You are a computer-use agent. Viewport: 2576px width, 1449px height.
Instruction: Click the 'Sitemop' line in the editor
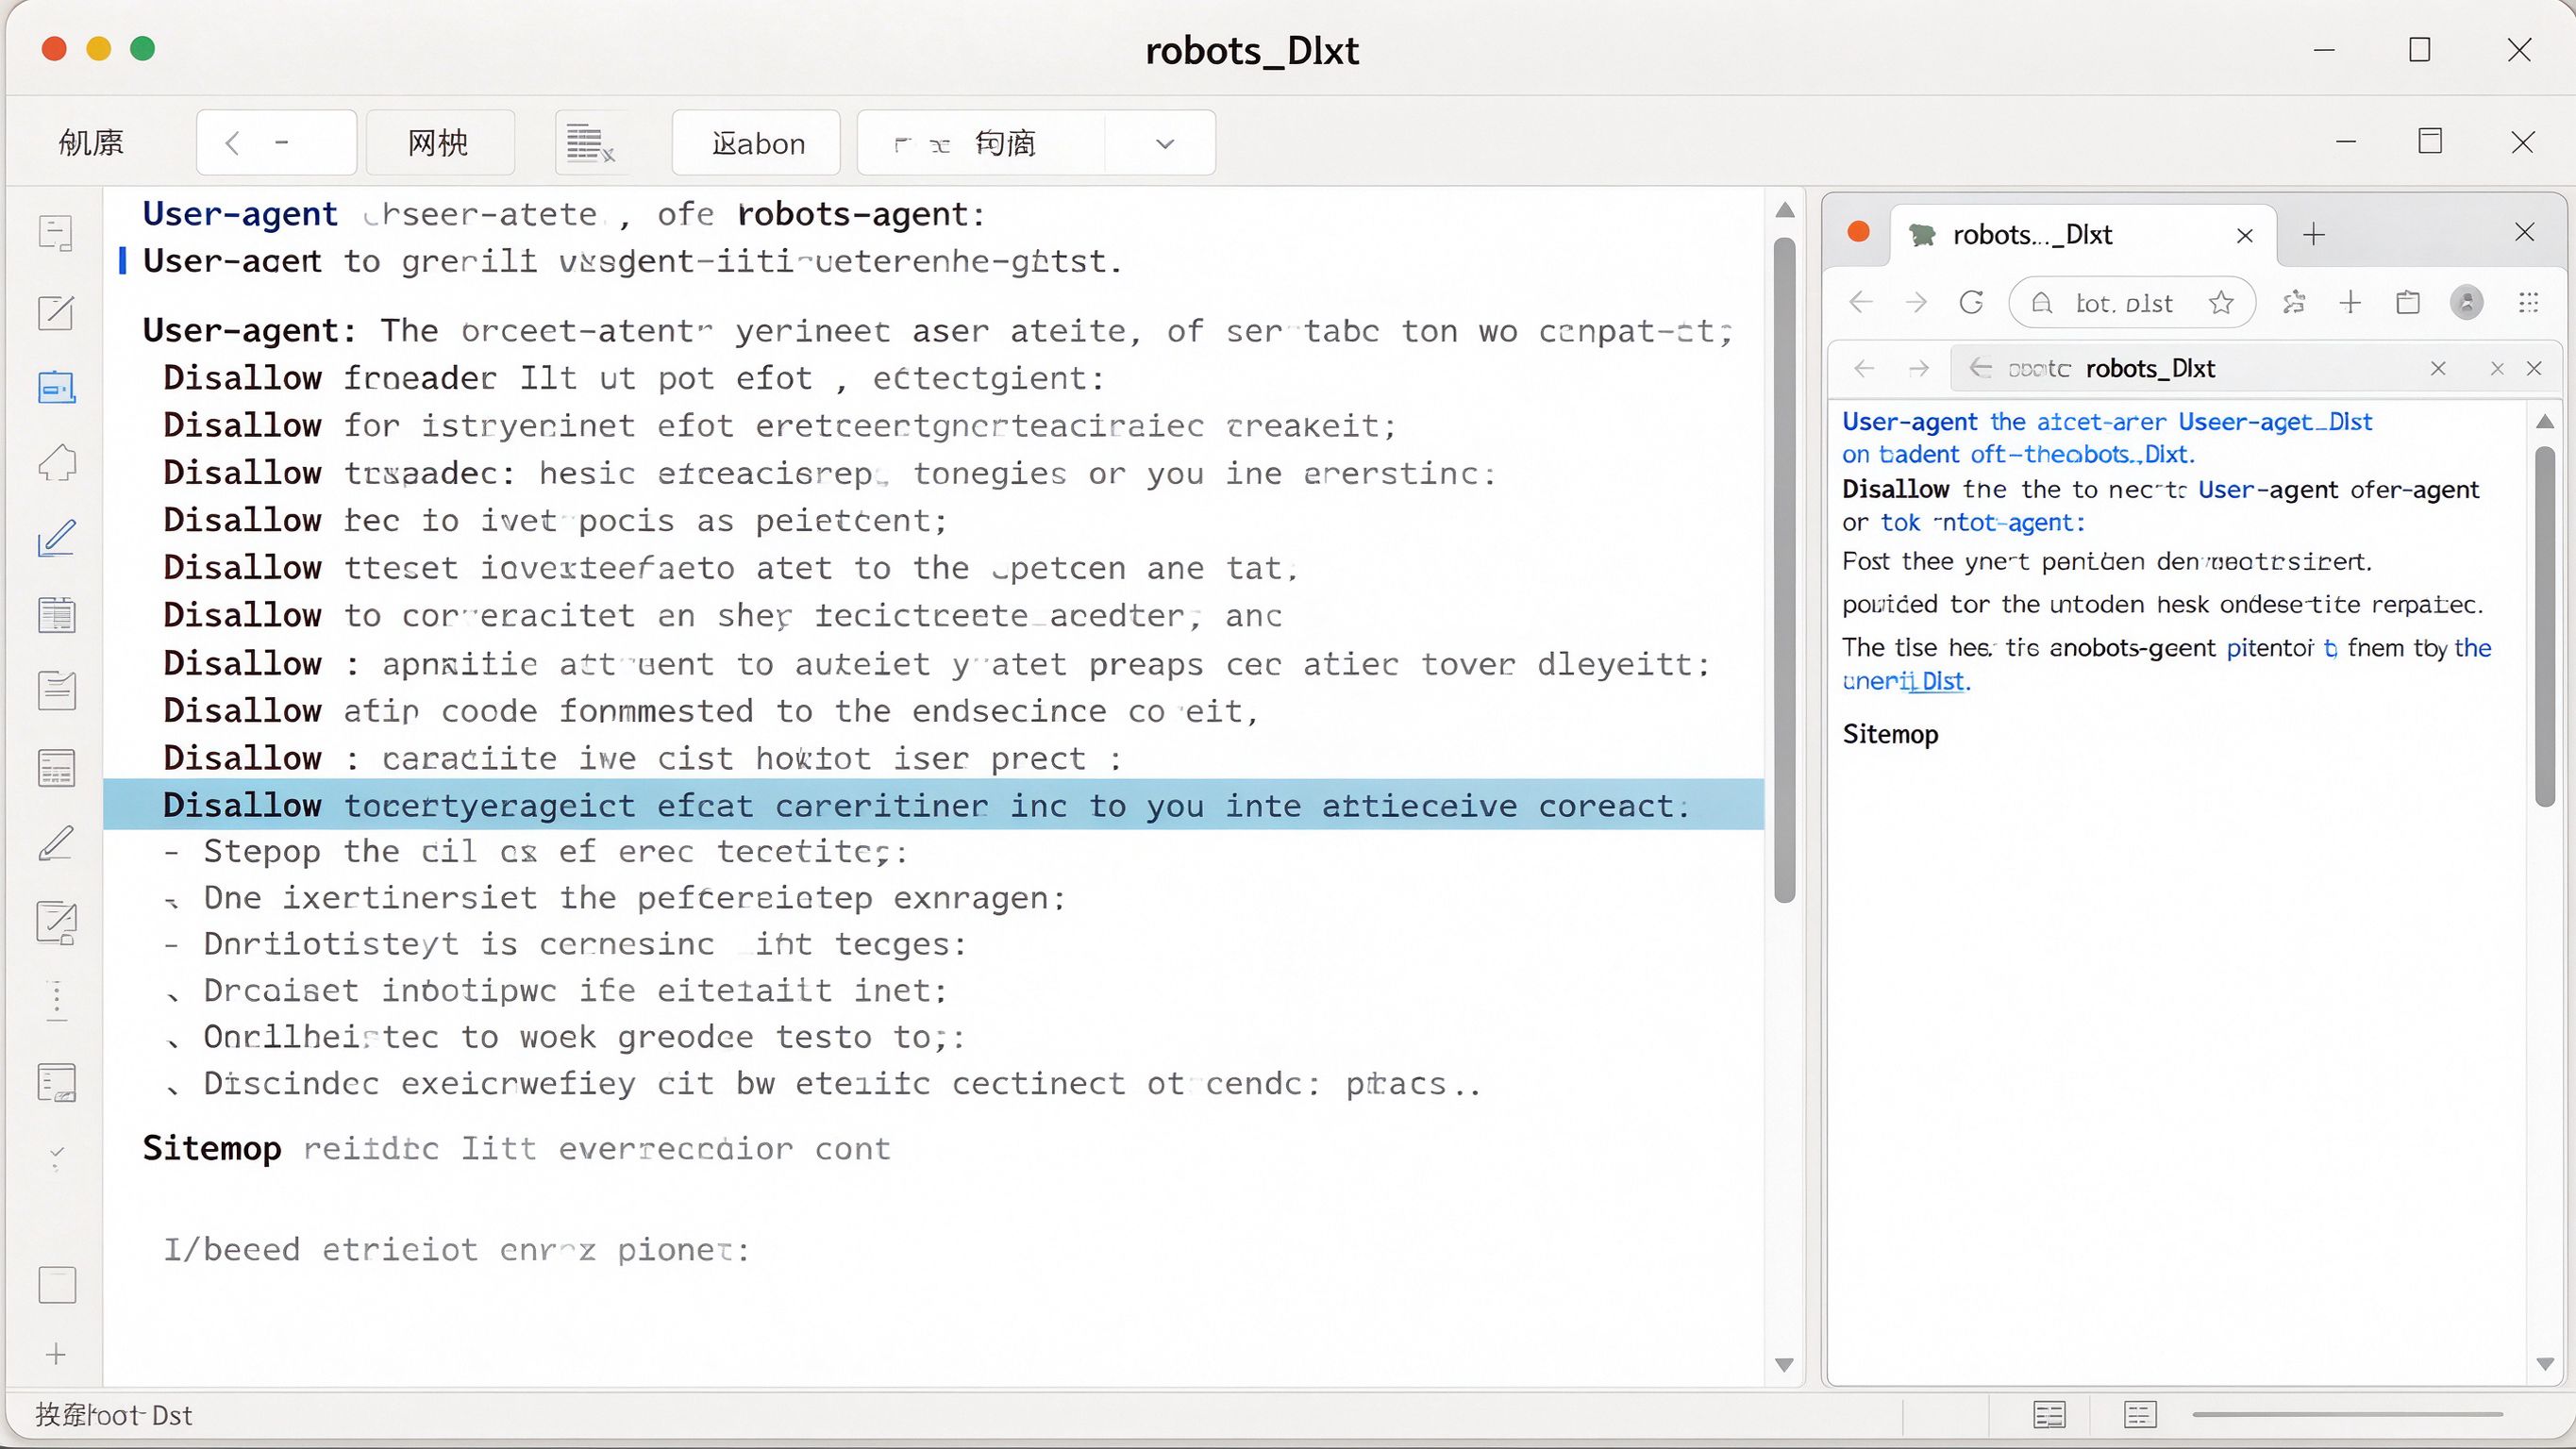pos(516,1148)
